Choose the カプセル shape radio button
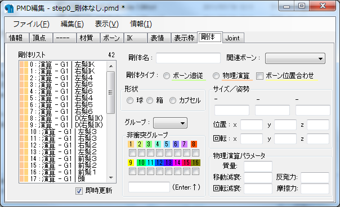Screen dimensions: 340x207 pyautogui.click(x=173, y=100)
